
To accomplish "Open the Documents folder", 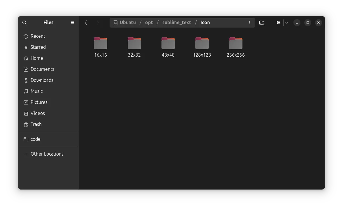I will pyautogui.click(x=42, y=69).
